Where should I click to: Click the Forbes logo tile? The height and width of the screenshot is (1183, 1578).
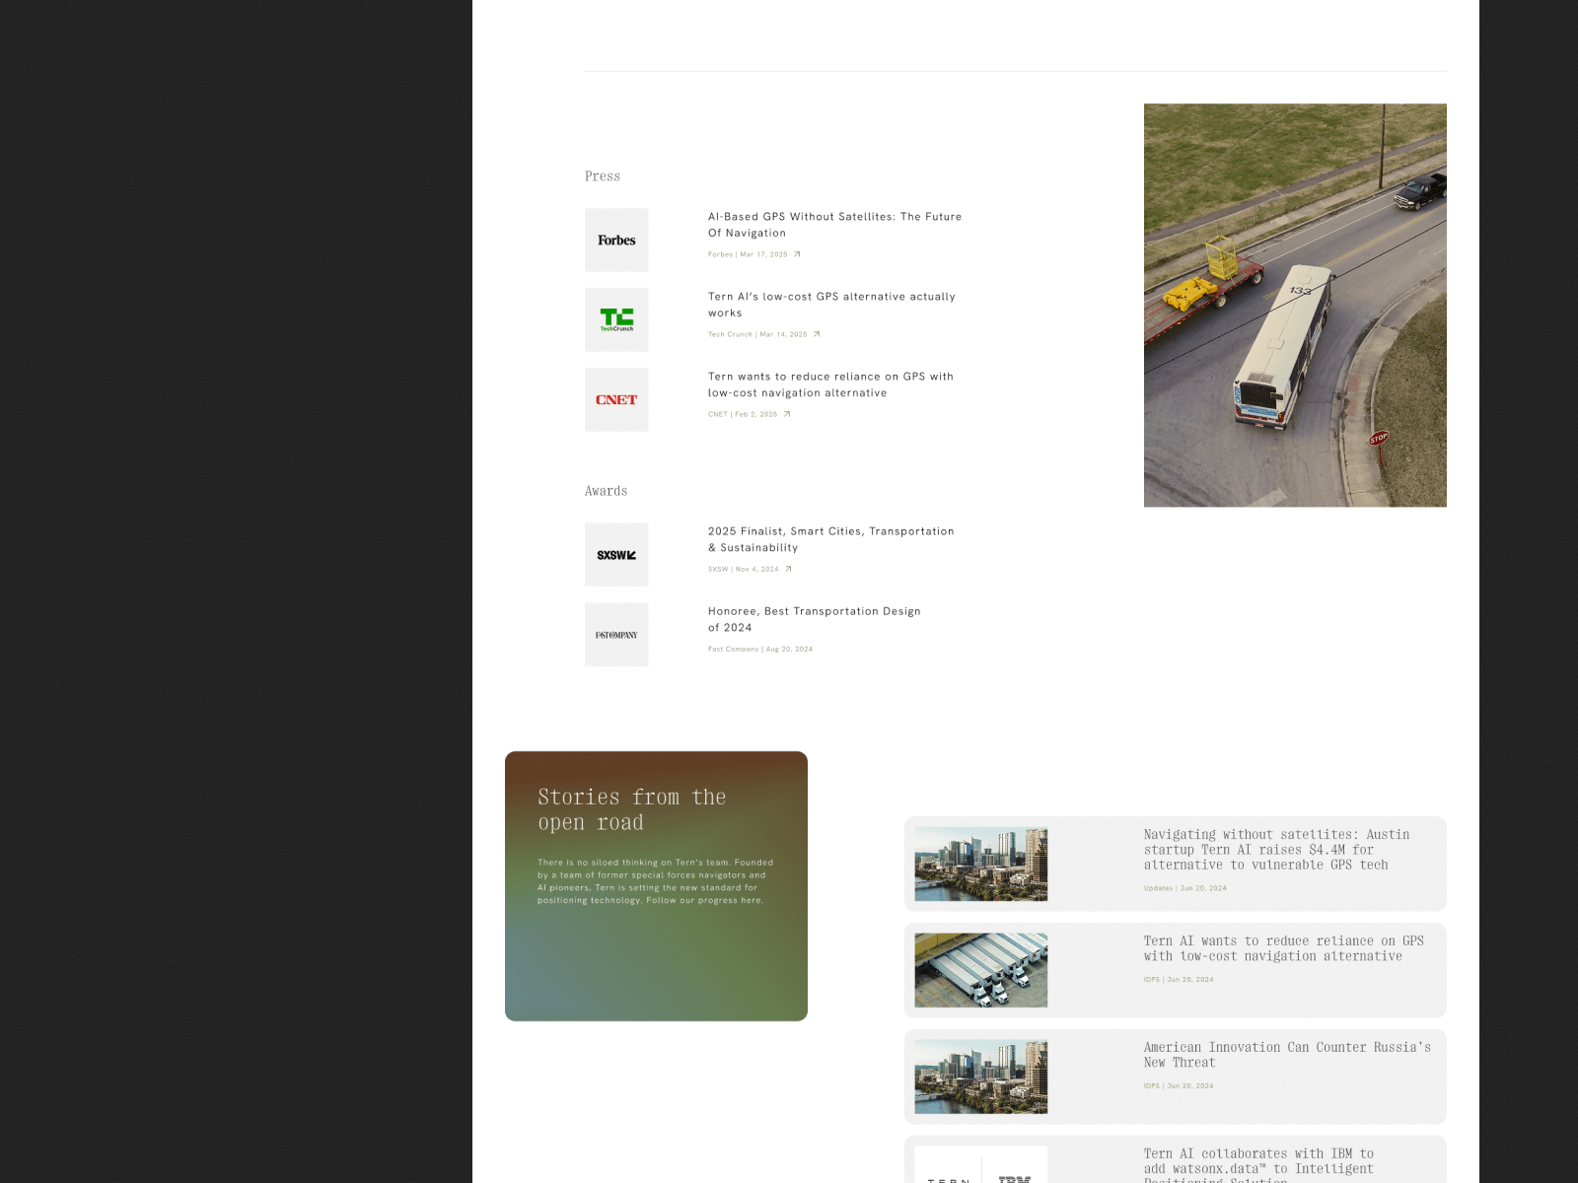point(616,240)
